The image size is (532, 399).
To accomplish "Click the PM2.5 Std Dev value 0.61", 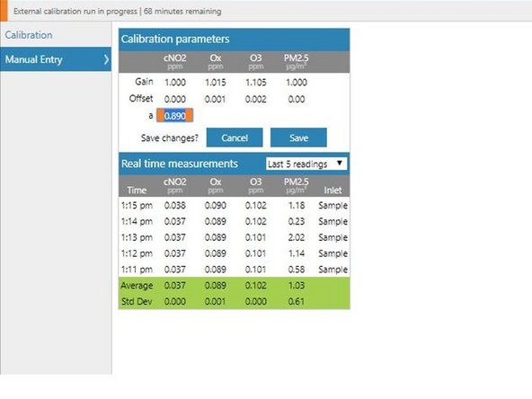I will point(297,301).
